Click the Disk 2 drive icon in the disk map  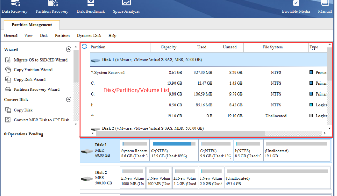(x=87, y=179)
